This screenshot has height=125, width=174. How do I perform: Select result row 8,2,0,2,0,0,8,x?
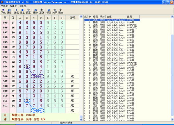(112, 63)
